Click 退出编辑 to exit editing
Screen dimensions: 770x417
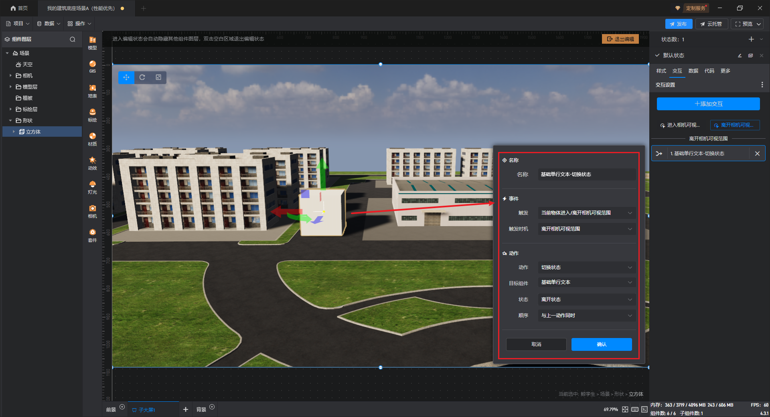coord(620,39)
